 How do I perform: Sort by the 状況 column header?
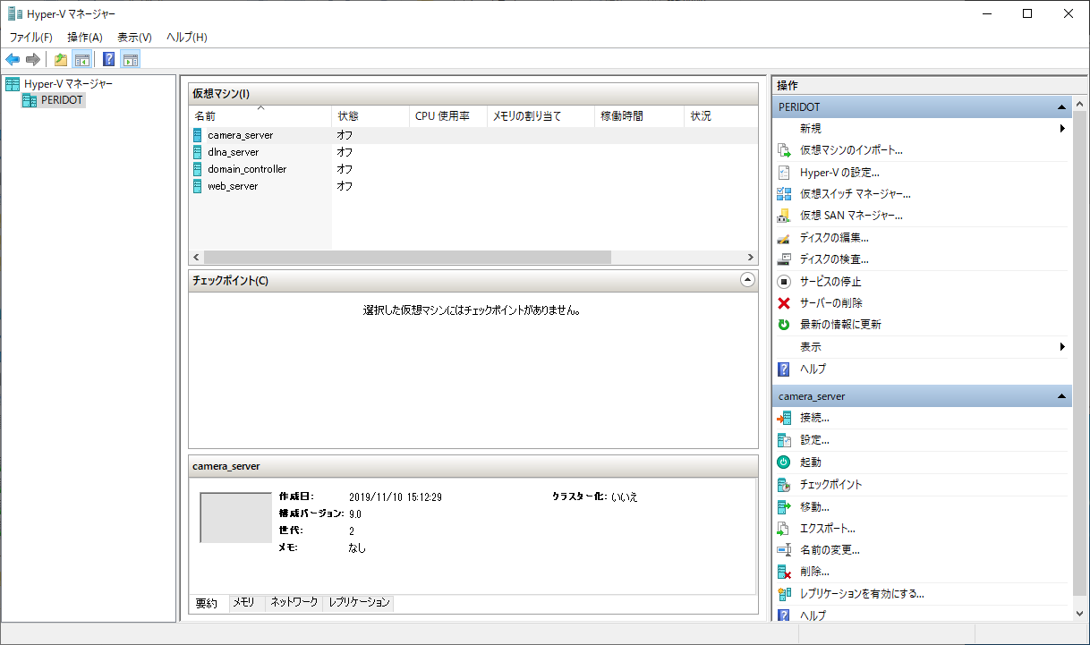pyautogui.click(x=720, y=116)
